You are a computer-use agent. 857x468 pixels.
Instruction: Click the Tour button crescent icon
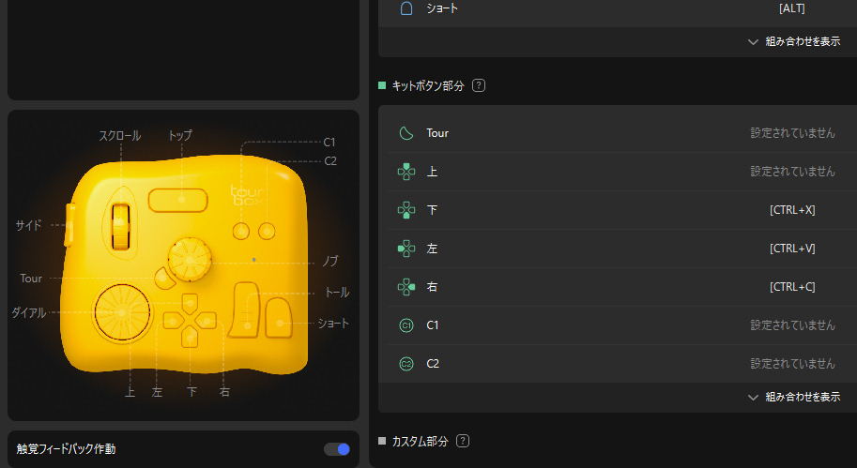(406, 133)
